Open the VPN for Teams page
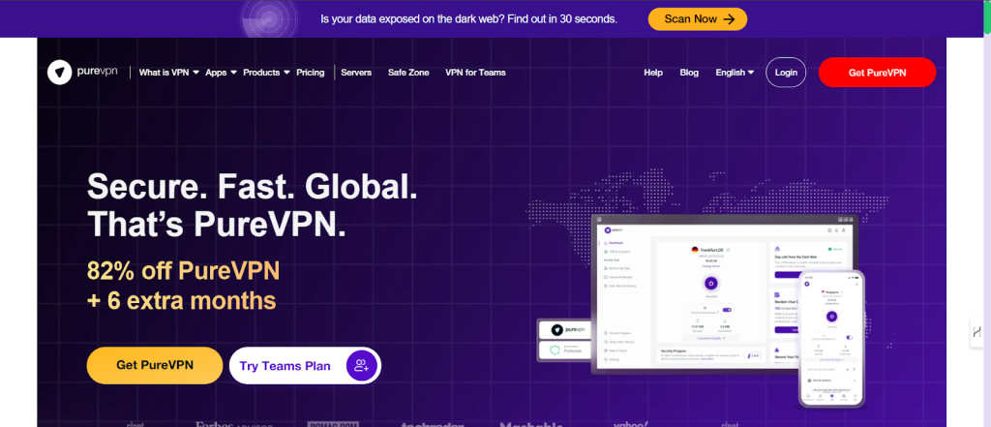The width and height of the screenshot is (991, 427). (x=475, y=73)
